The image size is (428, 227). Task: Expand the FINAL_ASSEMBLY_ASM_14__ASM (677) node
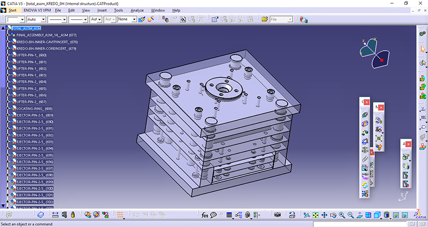point(8,35)
